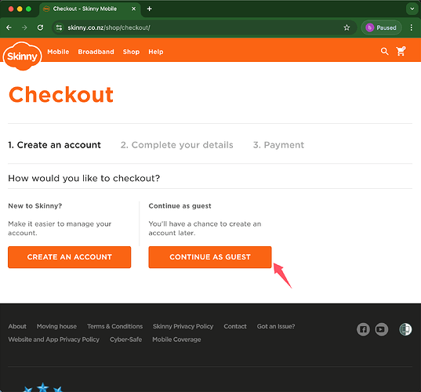
Task: Bookmark this page with star icon
Action: tap(347, 27)
